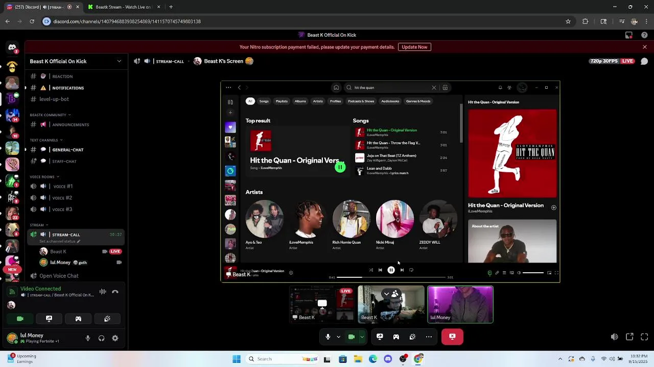Toggle noise suppression in Video Connected panel

click(x=103, y=292)
